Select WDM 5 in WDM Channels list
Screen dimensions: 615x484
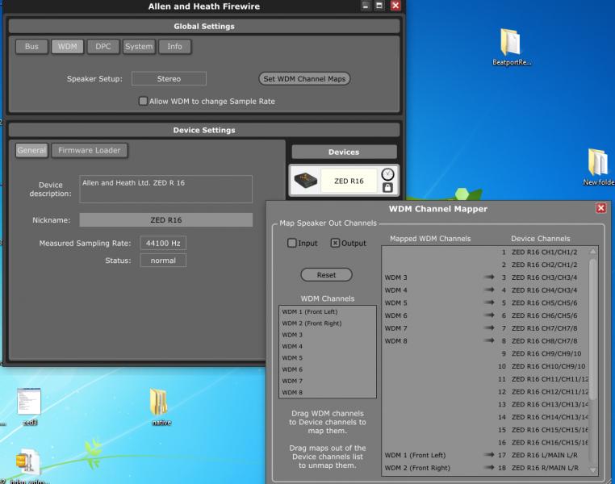point(328,358)
